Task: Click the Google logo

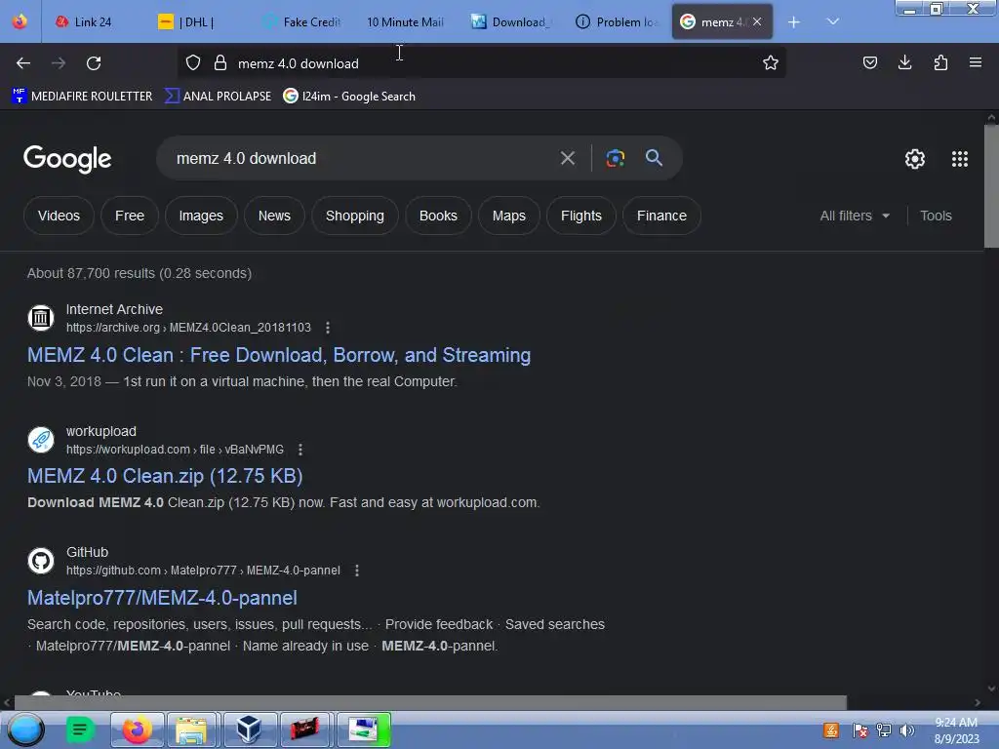Action: (x=67, y=159)
